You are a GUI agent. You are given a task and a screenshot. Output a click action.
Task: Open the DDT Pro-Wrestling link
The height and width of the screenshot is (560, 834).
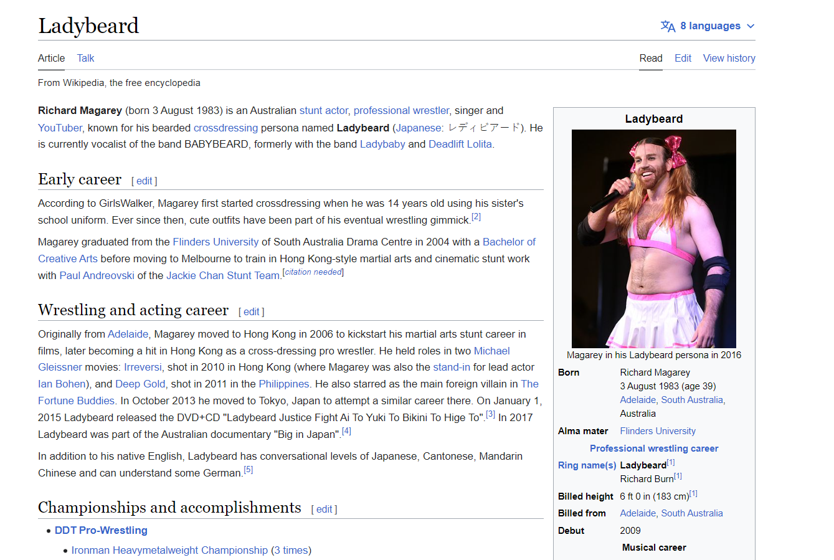(101, 530)
